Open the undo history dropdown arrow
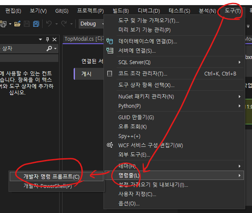The image size is (252, 213). [57, 24]
